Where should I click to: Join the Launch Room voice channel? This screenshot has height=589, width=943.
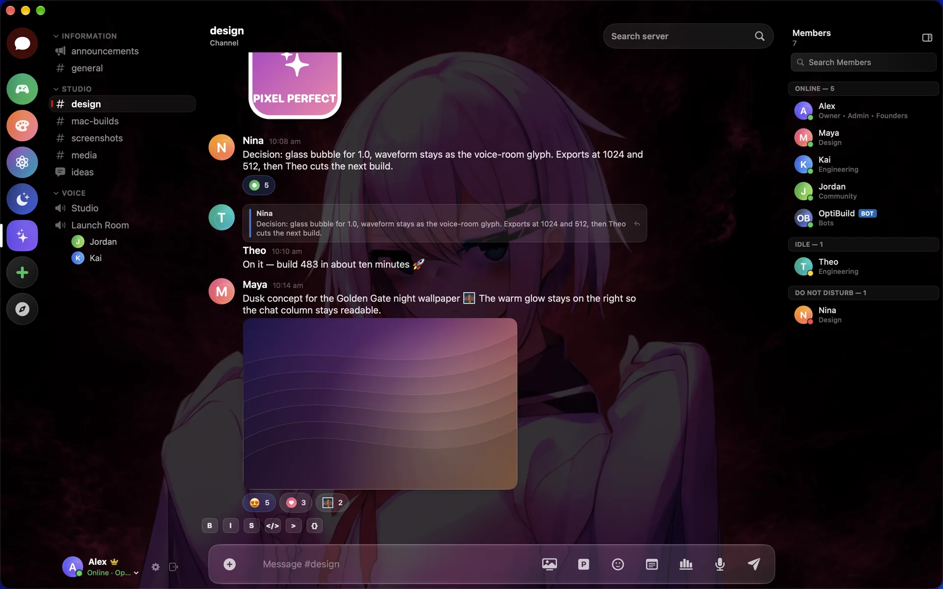[x=122, y=225]
